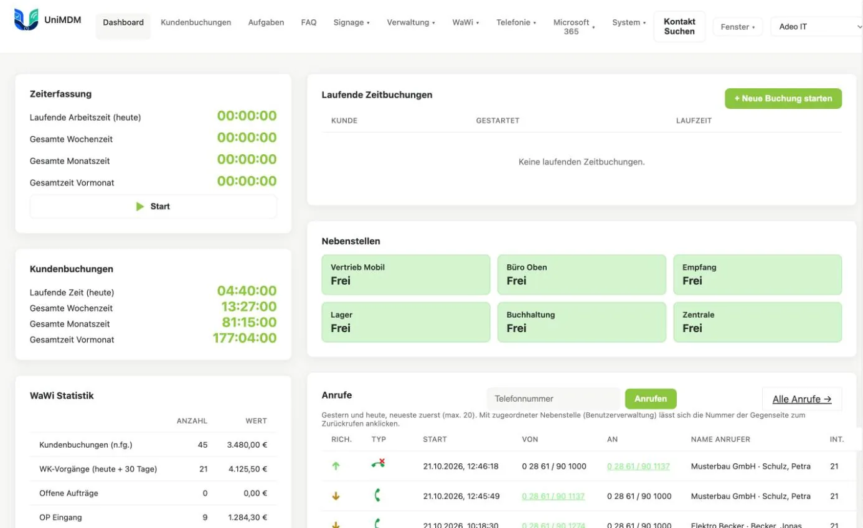Open the Fenster dropdown
863x528 pixels.
pyautogui.click(x=738, y=27)
